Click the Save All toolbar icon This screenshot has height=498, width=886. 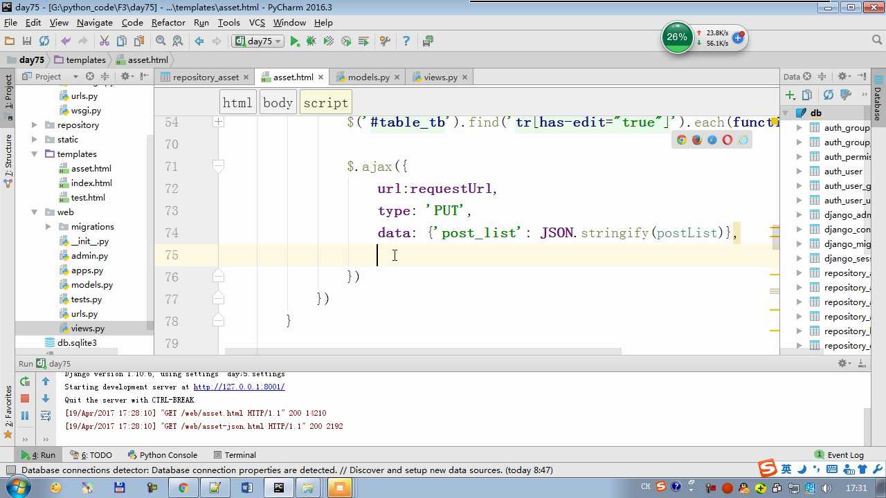[27, 41]
